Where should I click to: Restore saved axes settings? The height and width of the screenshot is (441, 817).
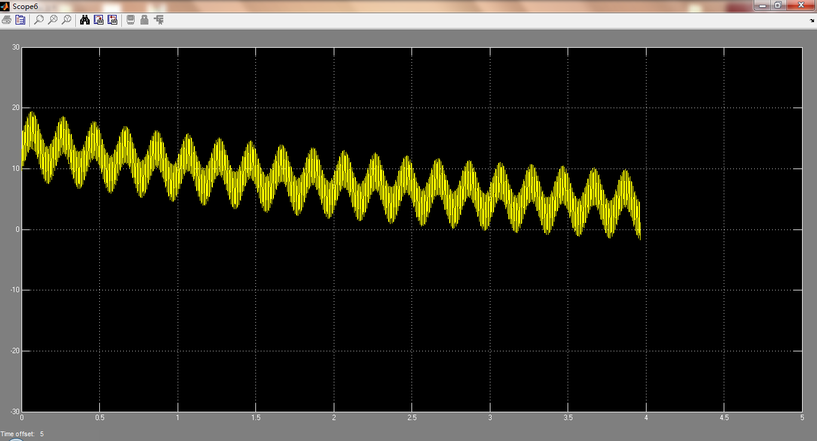tap(112, 20)
